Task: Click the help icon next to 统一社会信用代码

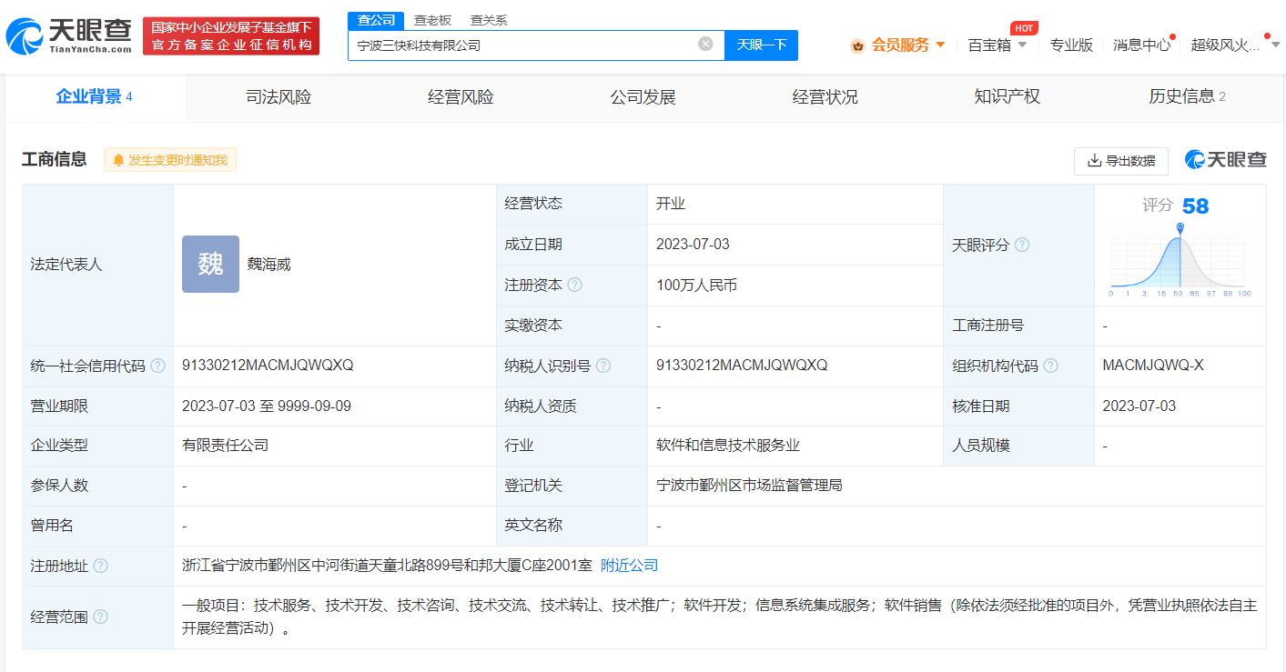Action: [x=157, y=366]
